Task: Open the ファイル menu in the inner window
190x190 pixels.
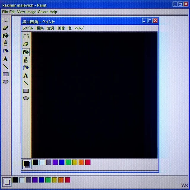Action: click(x=28, y=28)
